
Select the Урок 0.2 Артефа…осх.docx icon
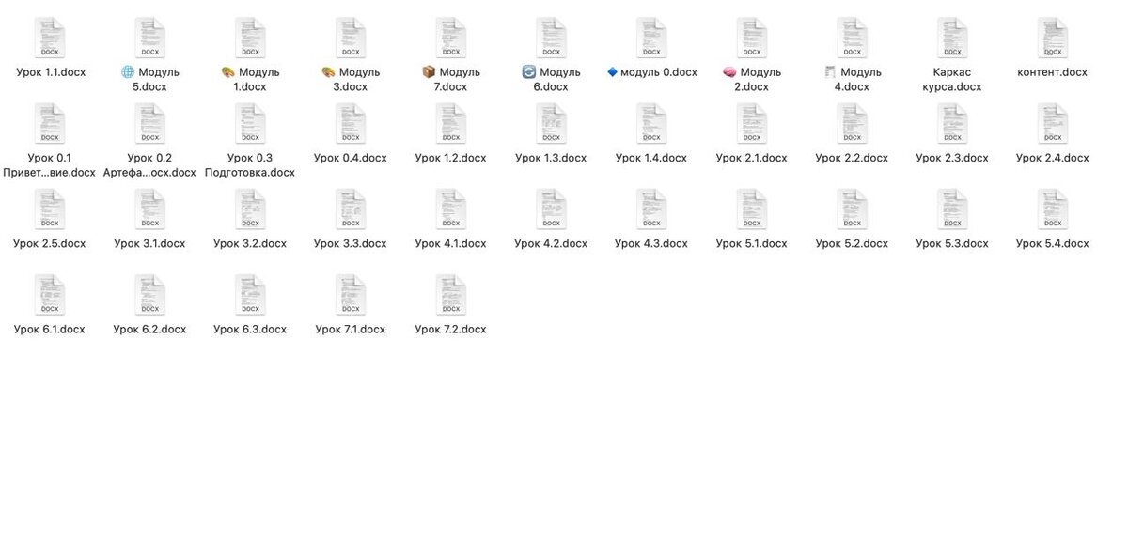[150, 124]
